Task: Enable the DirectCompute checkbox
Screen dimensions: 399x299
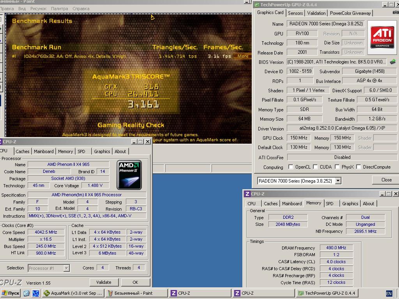Action: (x=358, y=167)
